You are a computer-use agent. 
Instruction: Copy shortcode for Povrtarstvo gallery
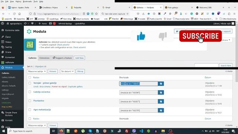tap(161, 102)
